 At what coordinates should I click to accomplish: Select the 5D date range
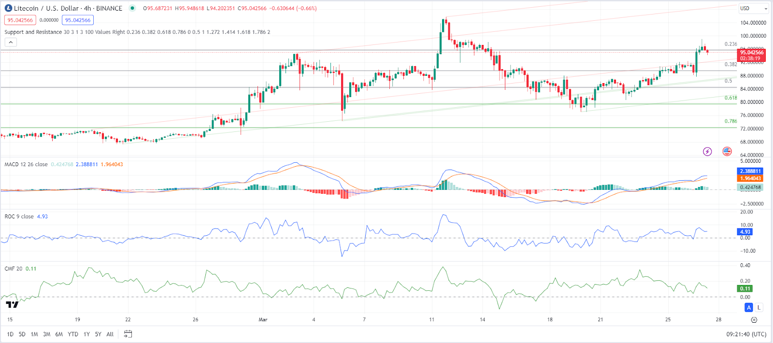pos(22,334)
